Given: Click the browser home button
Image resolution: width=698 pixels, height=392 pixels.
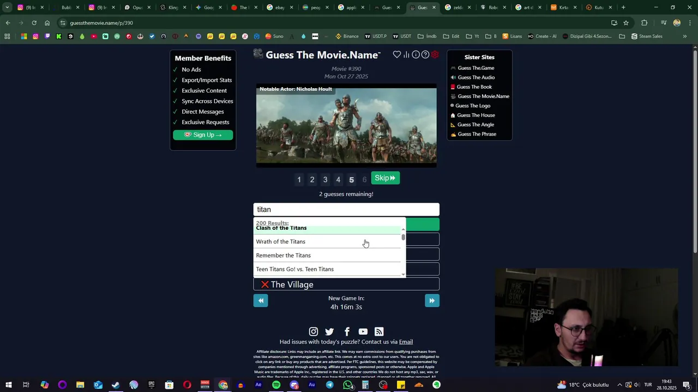Looking at the screenshot, I should tap(47, 23).
